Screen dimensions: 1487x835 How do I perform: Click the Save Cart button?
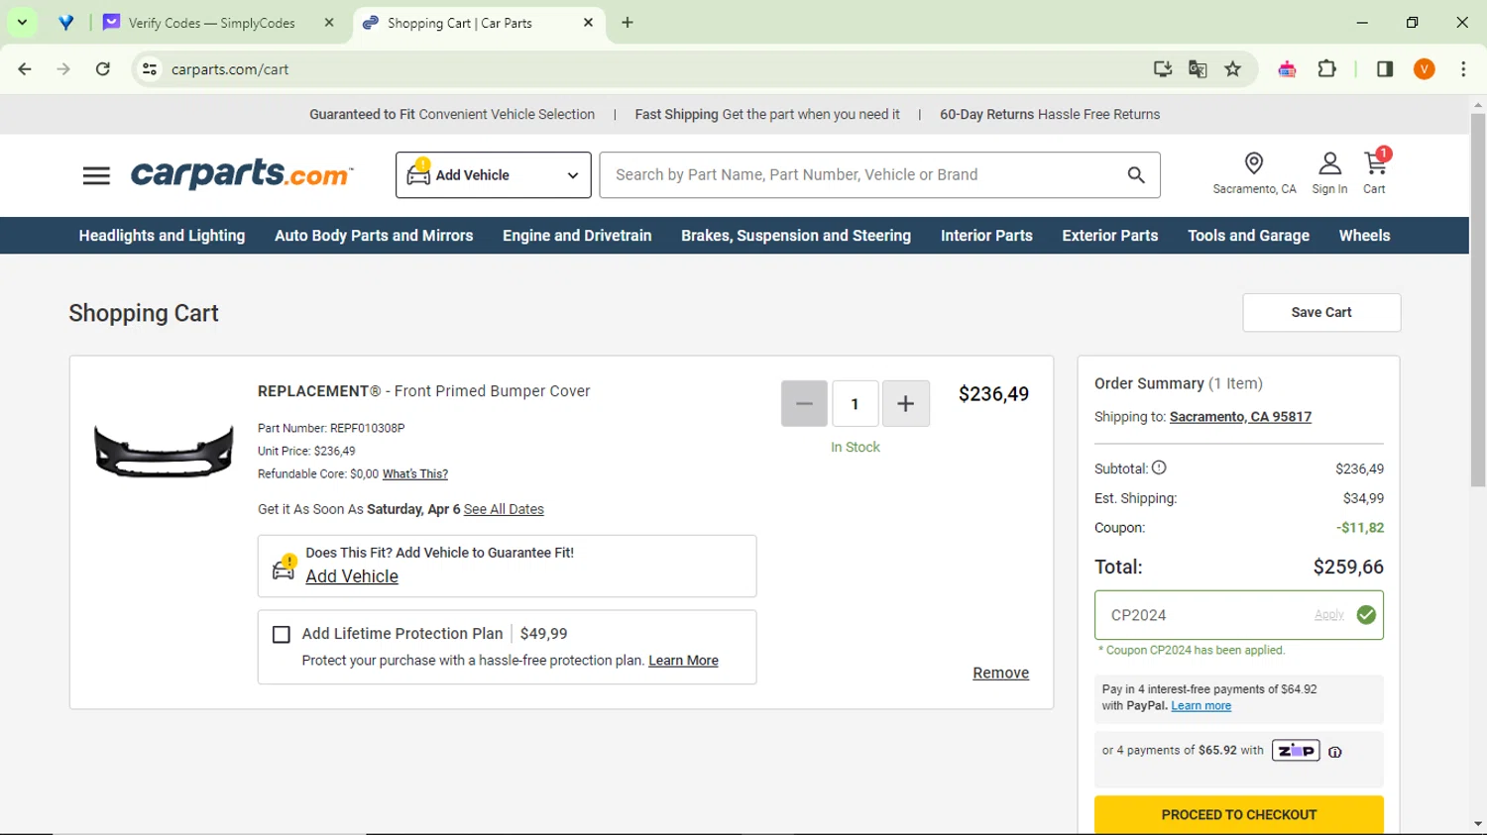[x=1321, y=313]
